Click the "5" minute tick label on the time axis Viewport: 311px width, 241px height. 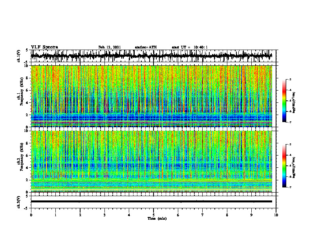(154, 215)
